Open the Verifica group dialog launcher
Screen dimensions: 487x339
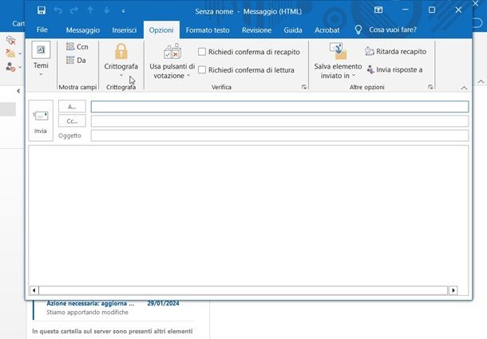tap(304, 87)
